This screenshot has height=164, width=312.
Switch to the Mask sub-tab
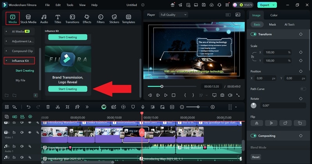pos(272,25)
